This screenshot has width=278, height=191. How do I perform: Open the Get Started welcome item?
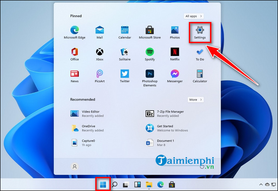[x=167, y=128]
